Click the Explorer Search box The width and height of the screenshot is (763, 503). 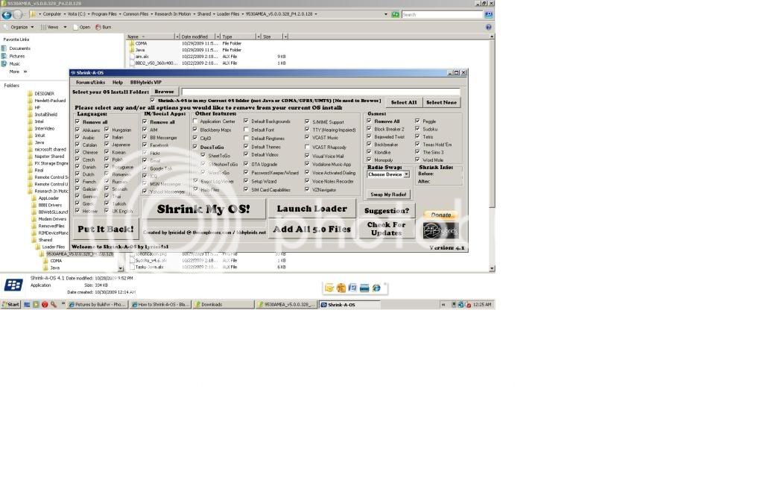[x=443, y=15]
